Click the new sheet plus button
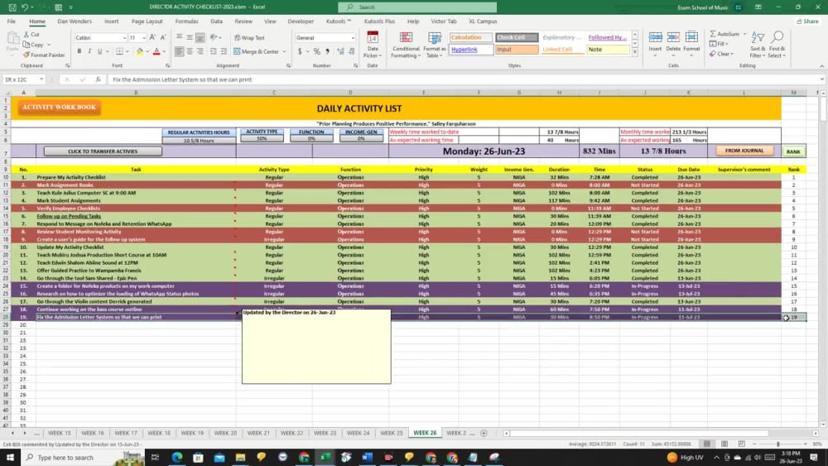 pos(484,433)
